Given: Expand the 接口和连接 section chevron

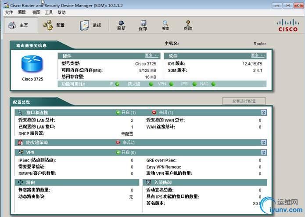Looking at the screenshot, I should [x=264, y=112].
